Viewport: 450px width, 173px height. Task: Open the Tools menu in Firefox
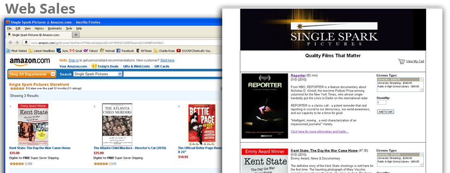tap(69, 29)
